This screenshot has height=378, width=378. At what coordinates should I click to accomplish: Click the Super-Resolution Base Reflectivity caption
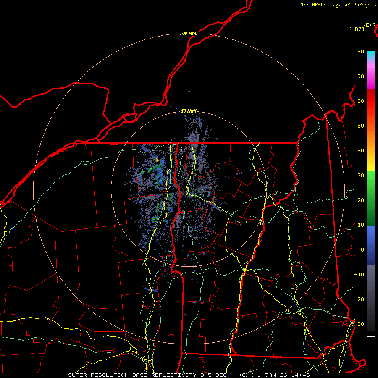pyautogui.click(x=189, y=375)
